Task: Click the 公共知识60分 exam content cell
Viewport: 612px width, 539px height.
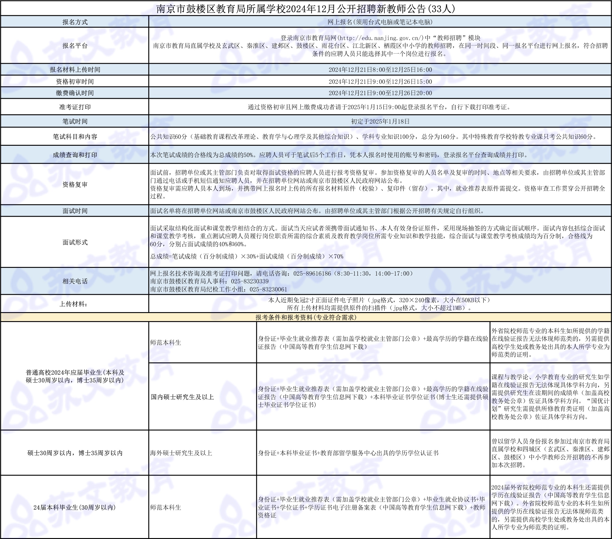Action: click(x=380, y=137)
